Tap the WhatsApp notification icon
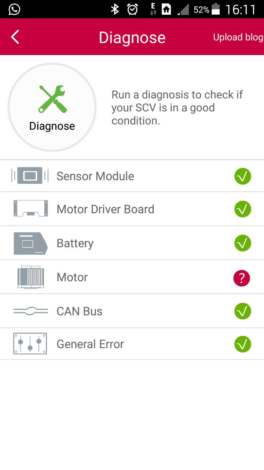This screenshot has width=264, height=470. pyautogui.click(x=14, y=9)
